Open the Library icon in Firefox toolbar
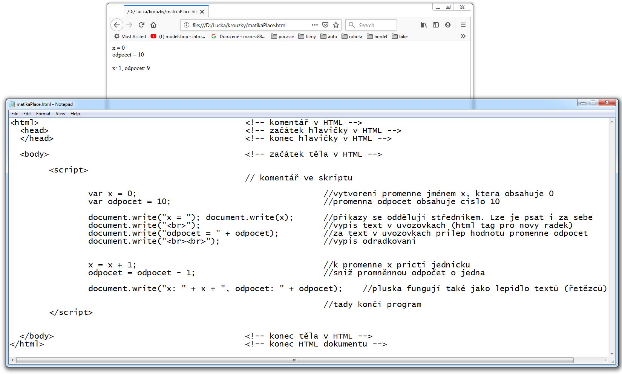 pos(424,25)
